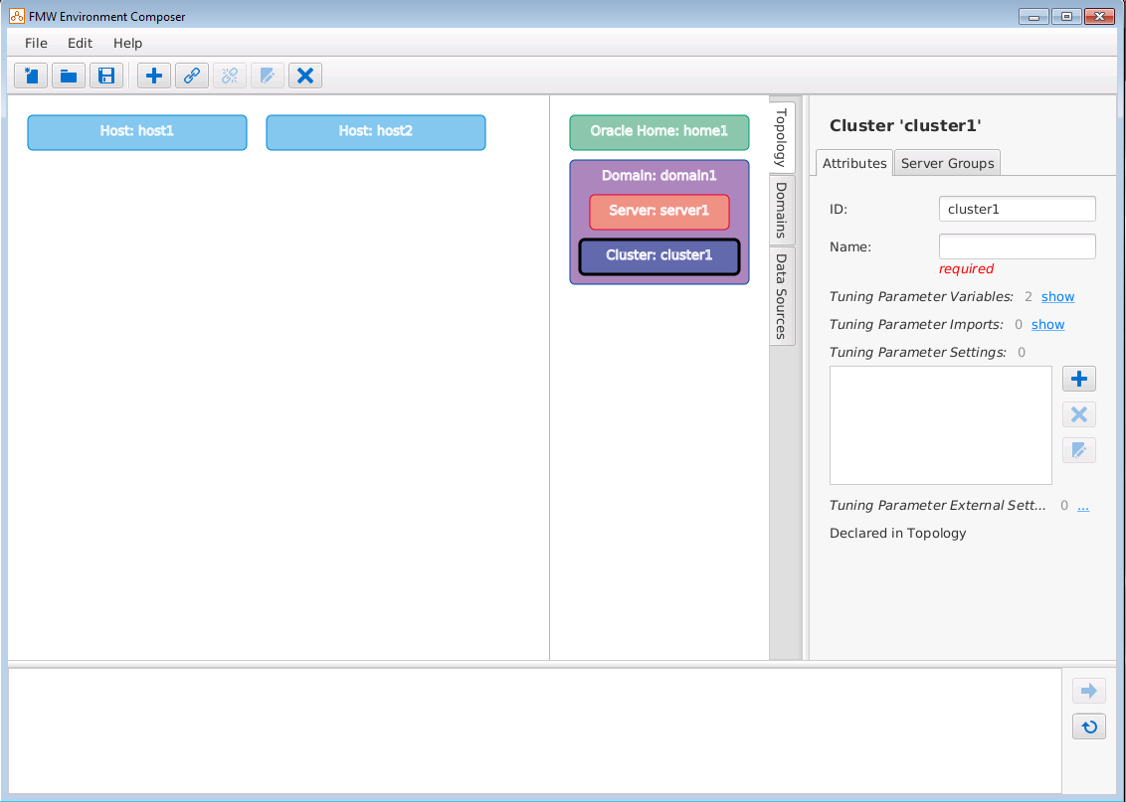Close the FMW Environment Composer window

[1099, 17]
